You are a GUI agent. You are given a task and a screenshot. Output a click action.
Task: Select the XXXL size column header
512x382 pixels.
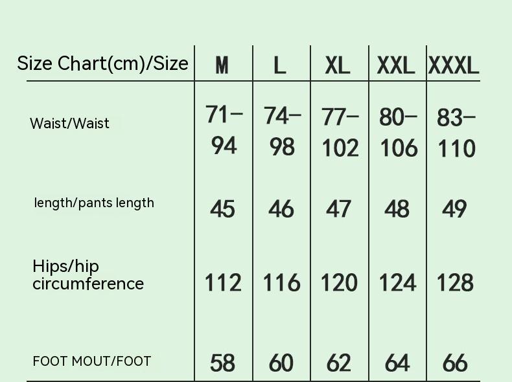(454, 65)
